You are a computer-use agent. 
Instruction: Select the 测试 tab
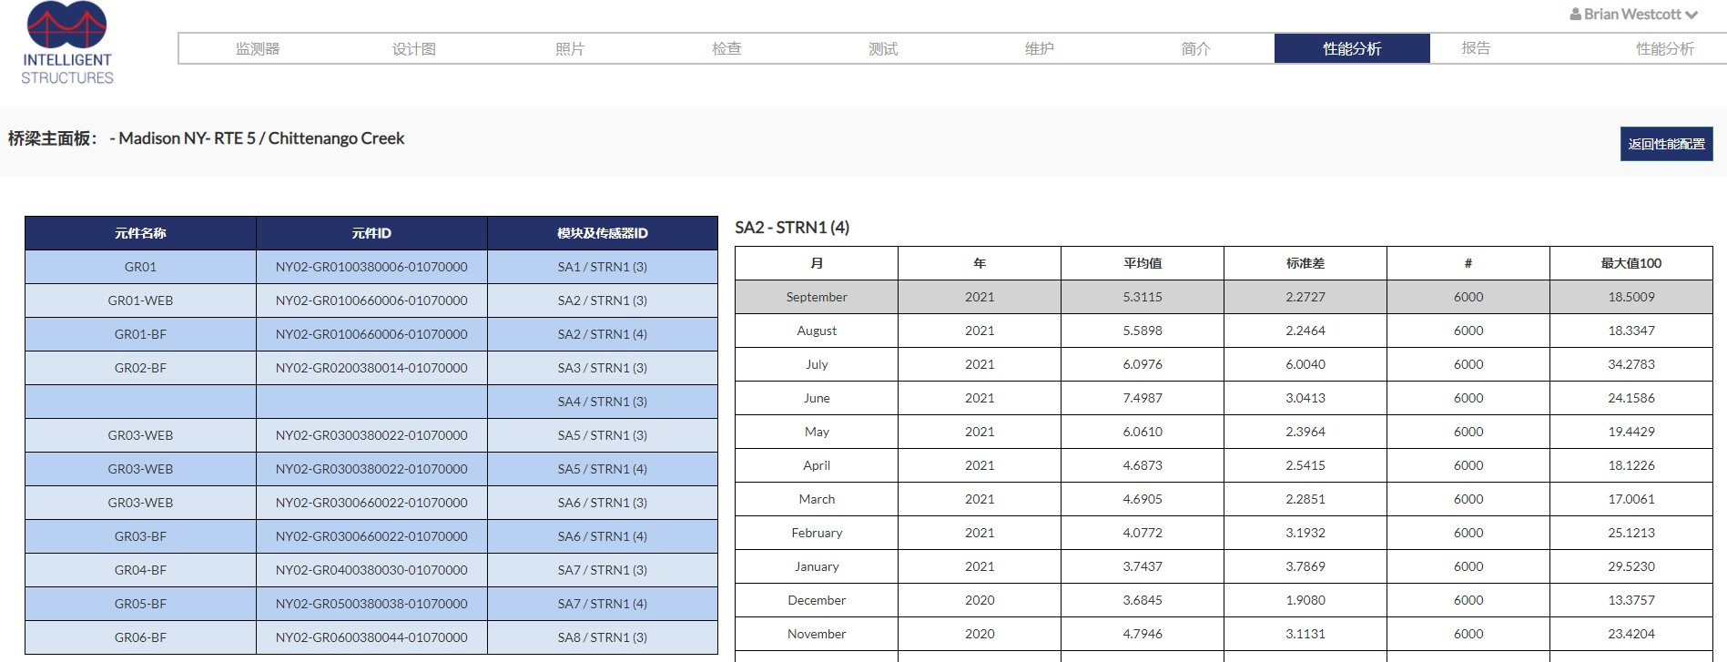click(x=883, y=49)
